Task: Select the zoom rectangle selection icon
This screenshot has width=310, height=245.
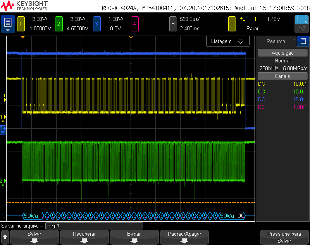Action: pyautogui.click(x=301, y=19)
